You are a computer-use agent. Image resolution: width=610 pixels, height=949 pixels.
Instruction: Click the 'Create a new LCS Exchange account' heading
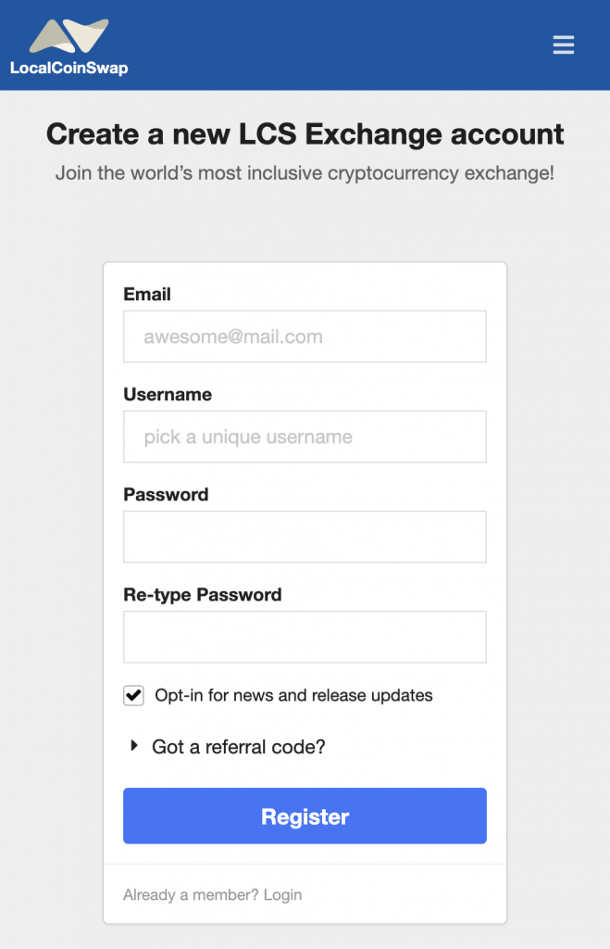305,133
